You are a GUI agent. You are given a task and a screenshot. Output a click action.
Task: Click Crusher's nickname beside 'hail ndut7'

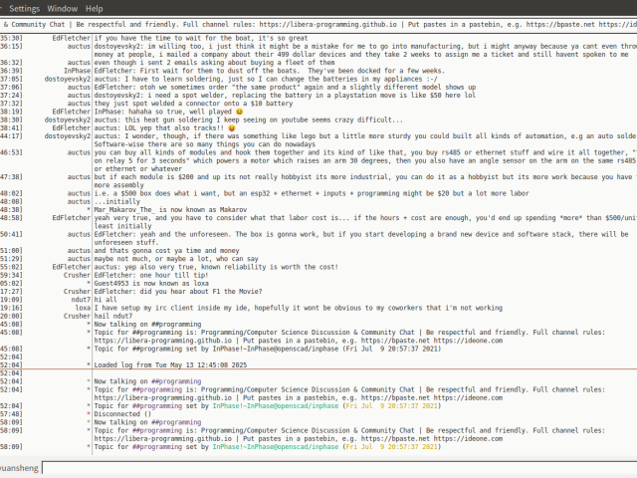point(74,317)
